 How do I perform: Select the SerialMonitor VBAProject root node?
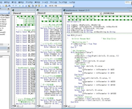coord(5,15)
